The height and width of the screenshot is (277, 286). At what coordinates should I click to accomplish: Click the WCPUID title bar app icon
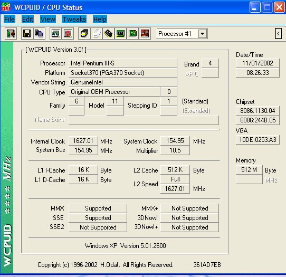pos(6,7)
